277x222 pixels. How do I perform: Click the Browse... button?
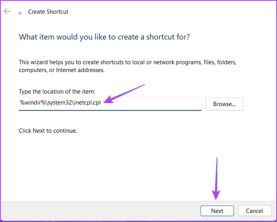point(224,104)
